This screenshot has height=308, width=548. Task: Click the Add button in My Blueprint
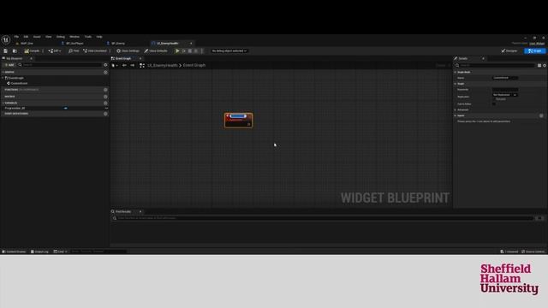pyautogui.click(x=9, y=65)
